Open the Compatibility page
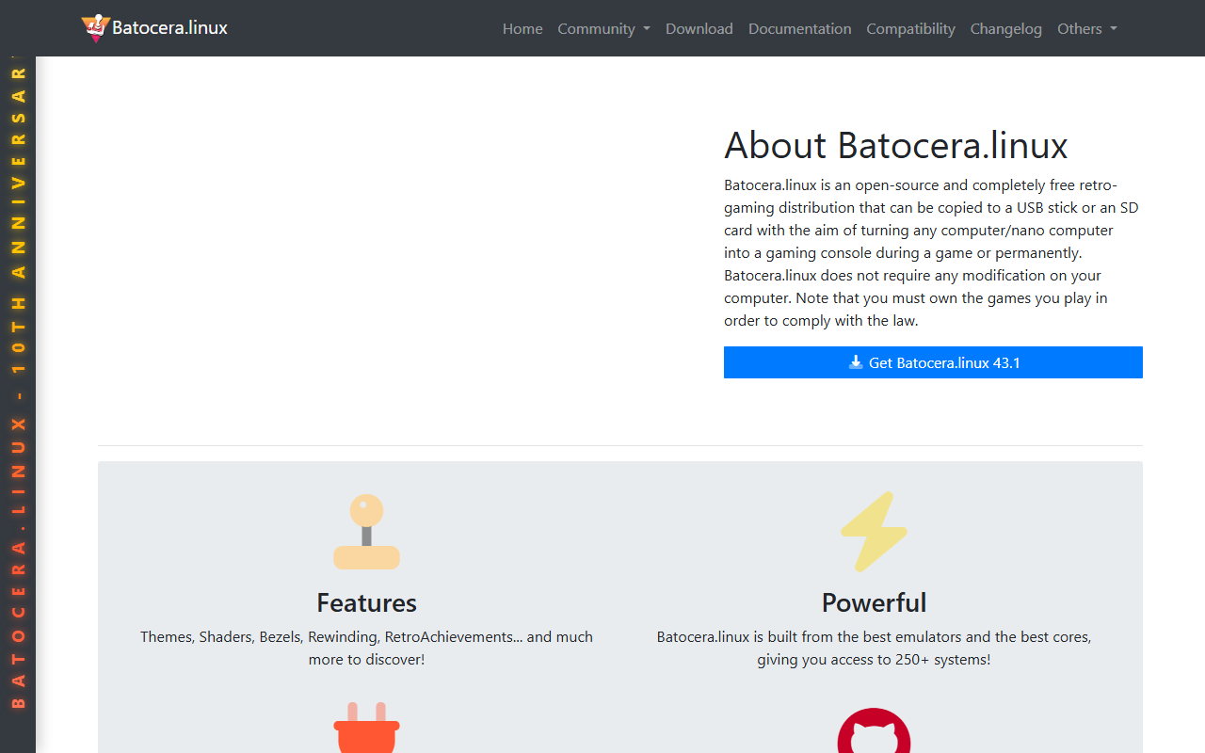 [x=910, y=28]
